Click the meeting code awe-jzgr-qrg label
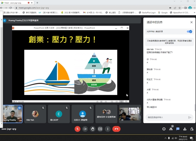The image size is (196, 141). (x=9, y=129)
